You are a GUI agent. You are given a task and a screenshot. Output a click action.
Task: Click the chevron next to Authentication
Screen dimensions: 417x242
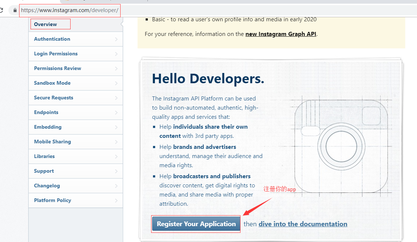116,39
